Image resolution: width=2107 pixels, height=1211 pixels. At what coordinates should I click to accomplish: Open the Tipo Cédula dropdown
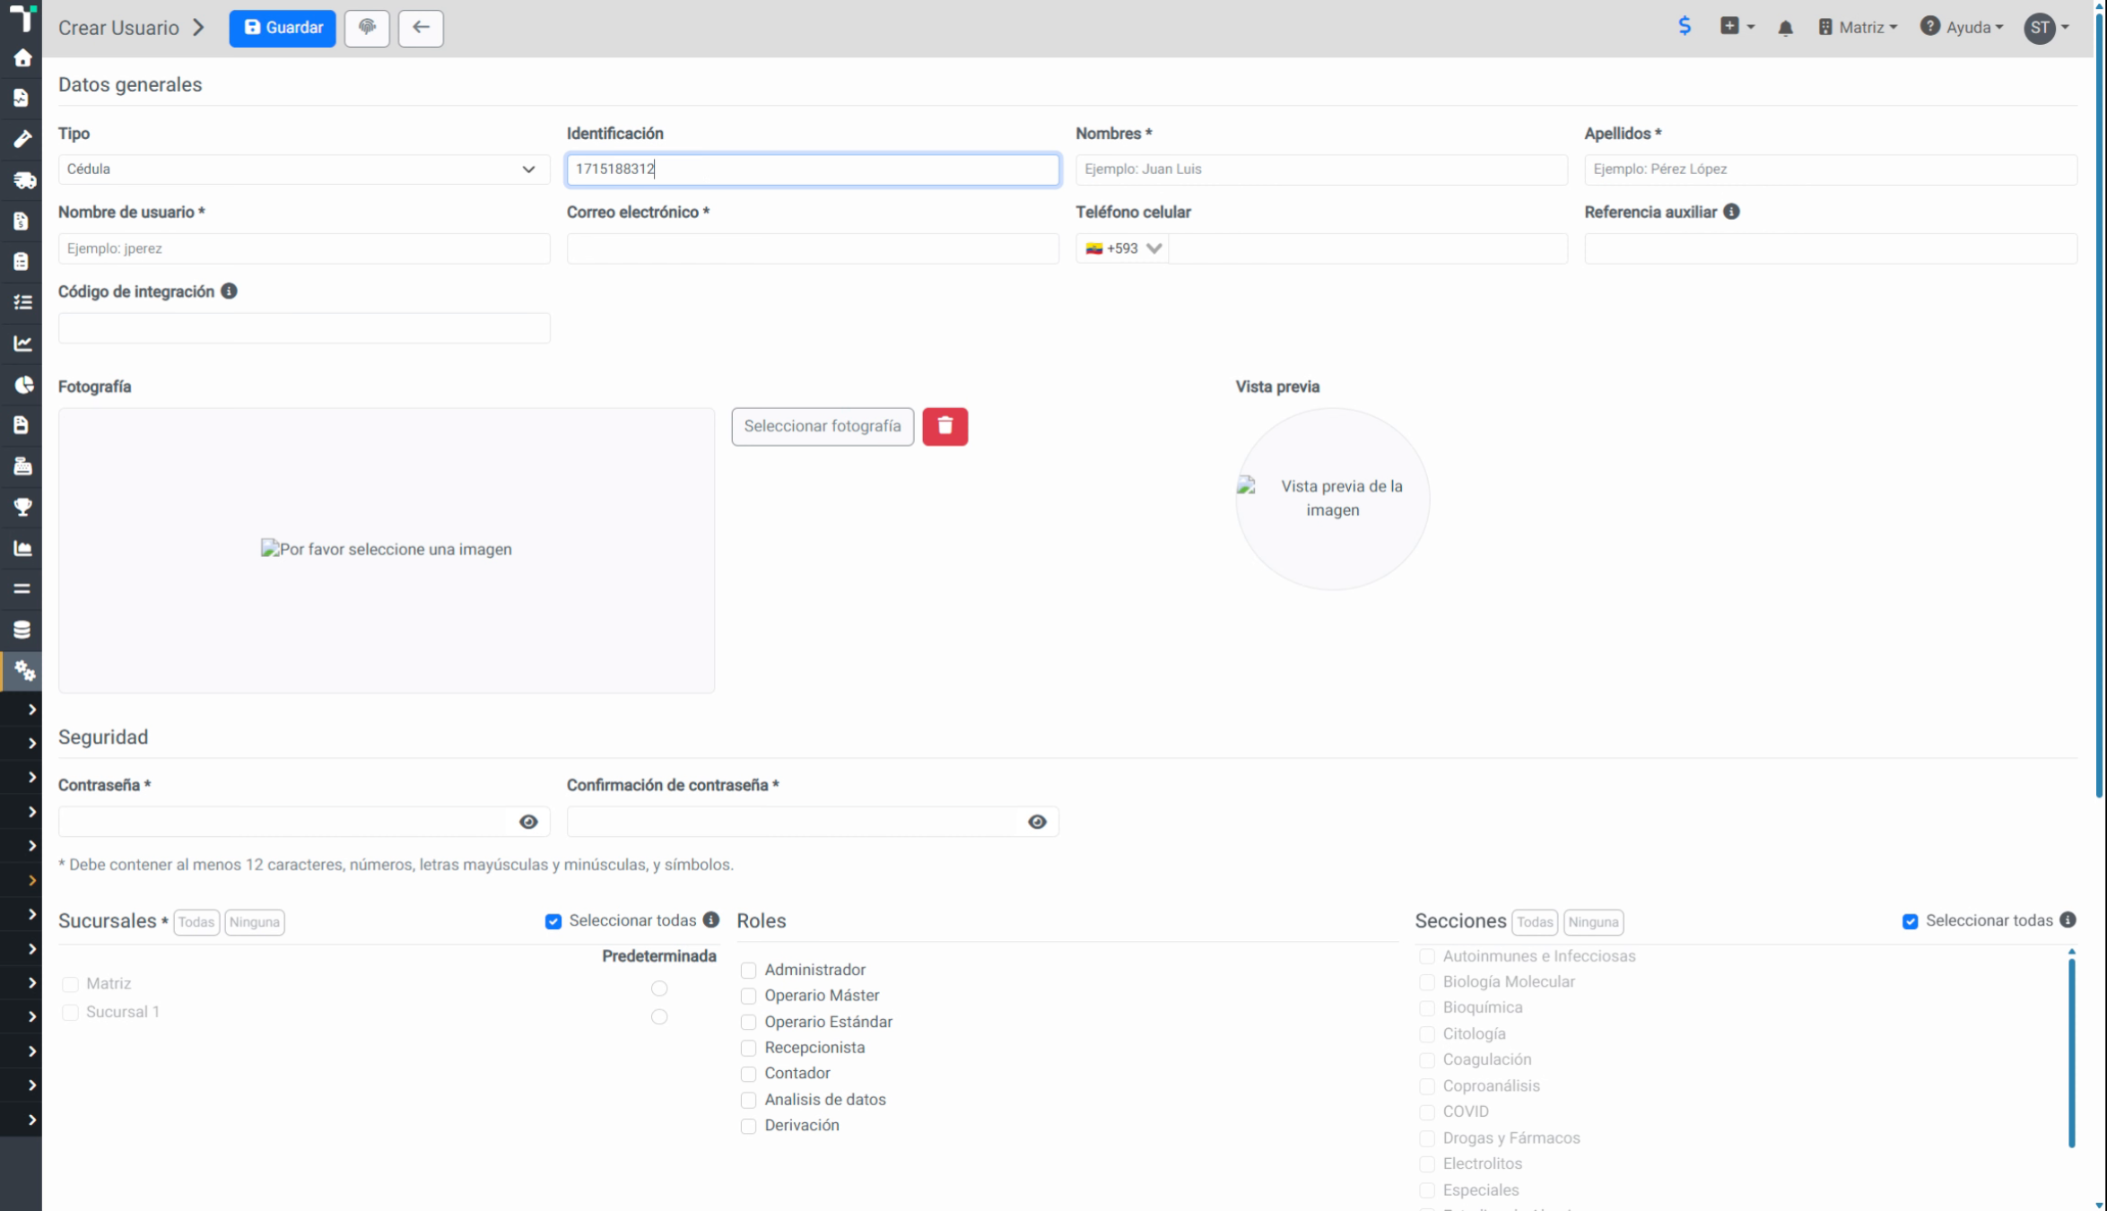click(303, 169)
